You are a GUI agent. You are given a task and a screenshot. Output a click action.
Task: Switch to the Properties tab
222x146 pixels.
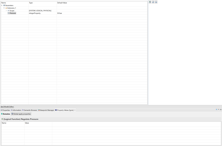tap(6, 110)
